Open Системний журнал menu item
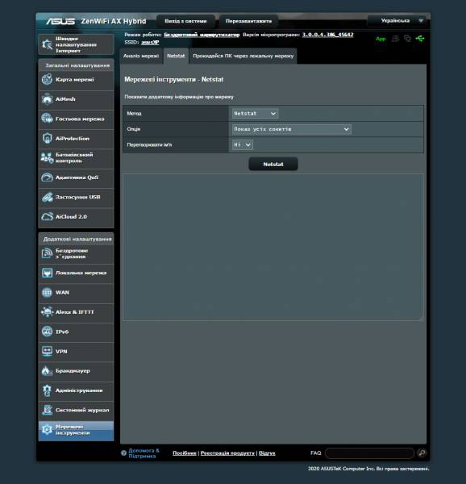Image resolution: width=466 pixels, height=484 pixels. pos(76,410)
